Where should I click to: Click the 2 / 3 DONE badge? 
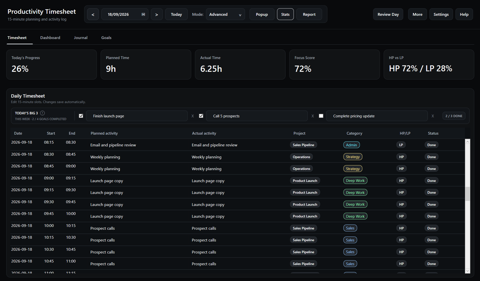point(454,116)
